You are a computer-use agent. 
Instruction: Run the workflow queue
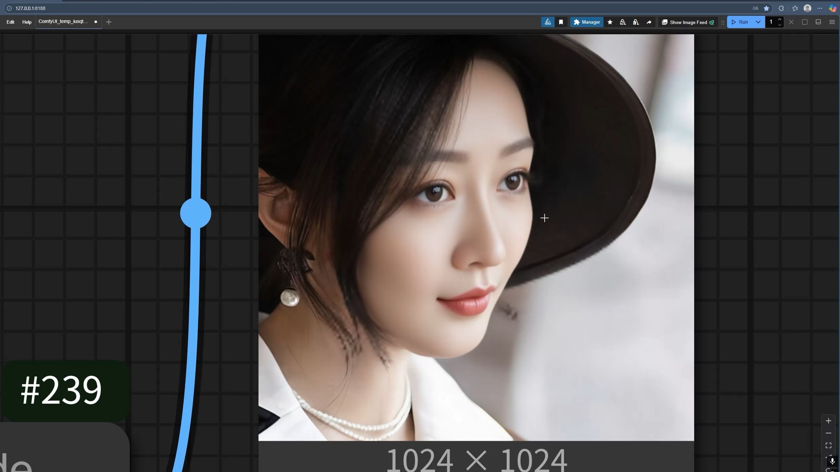pyautogui.click(x=740, y=22)
